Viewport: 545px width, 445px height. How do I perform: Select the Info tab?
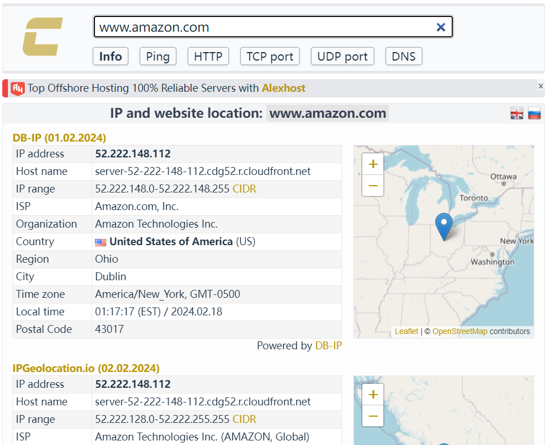click(x=111, y=57)
